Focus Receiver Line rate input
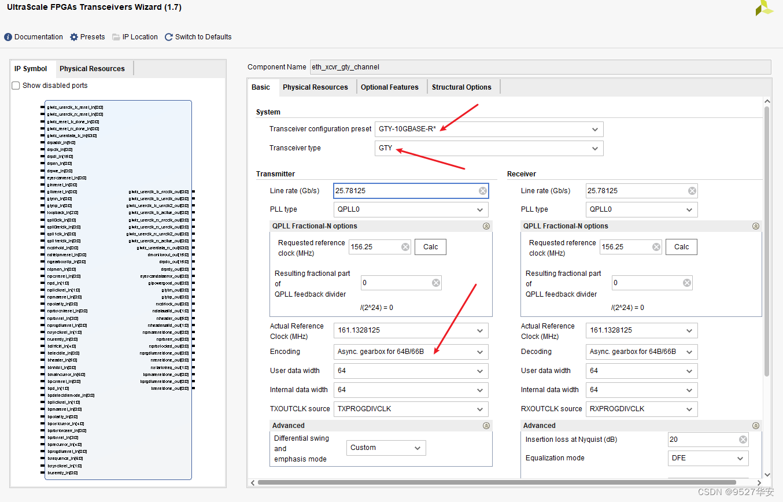Viewport: 783px width, 502px height. click(x=642, y=191)
